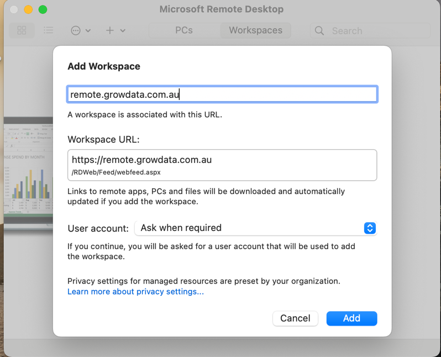The width and height of the screenshot is (441, 357).
Task: Click the Add Workspace dialog title
Action: [104, 66]
